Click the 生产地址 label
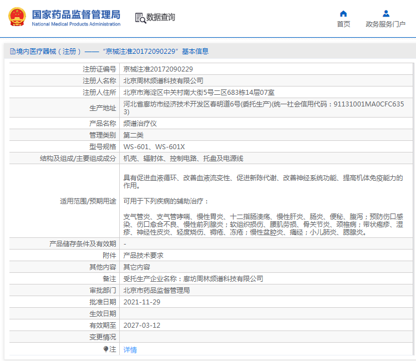The image size is (416, 361). click(103, 108)
